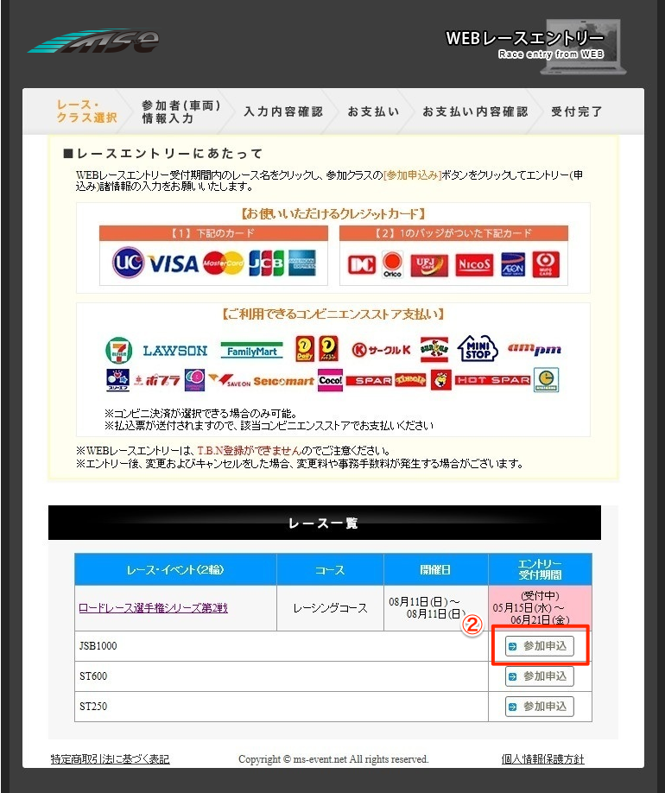Click the レース・イベント(2輪) column header
The height and width of the screenshot is (793, 665).
(x=175, y=569)
